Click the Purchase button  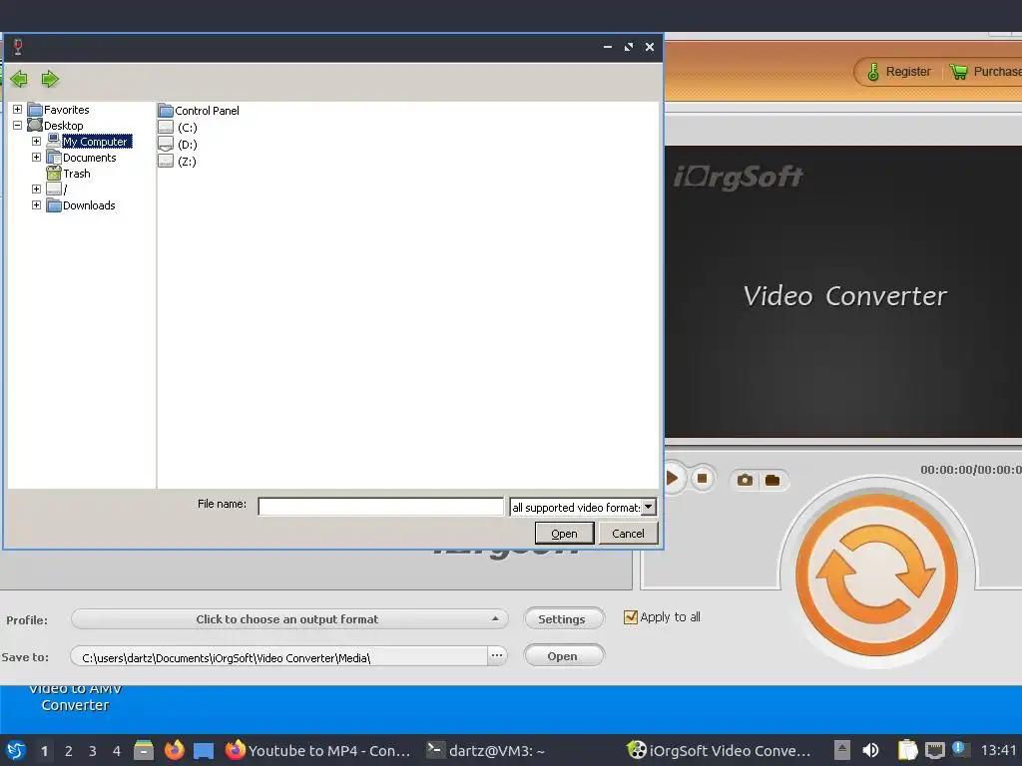click(x=985, y=72)
